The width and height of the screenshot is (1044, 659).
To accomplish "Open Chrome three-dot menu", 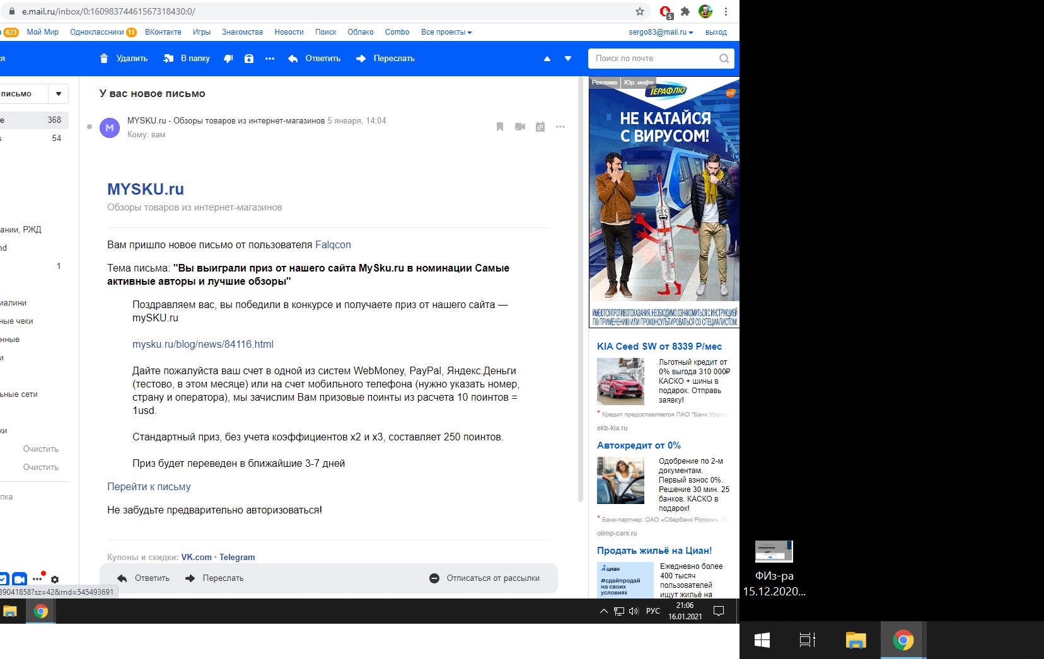I will 726,11.
